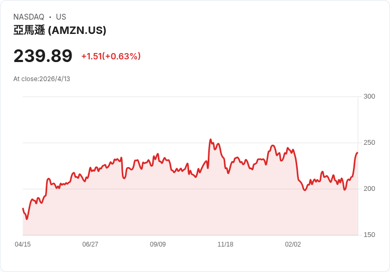Select the 200 y-axis price label
390x272 pixels.
(x=369, y=189)
